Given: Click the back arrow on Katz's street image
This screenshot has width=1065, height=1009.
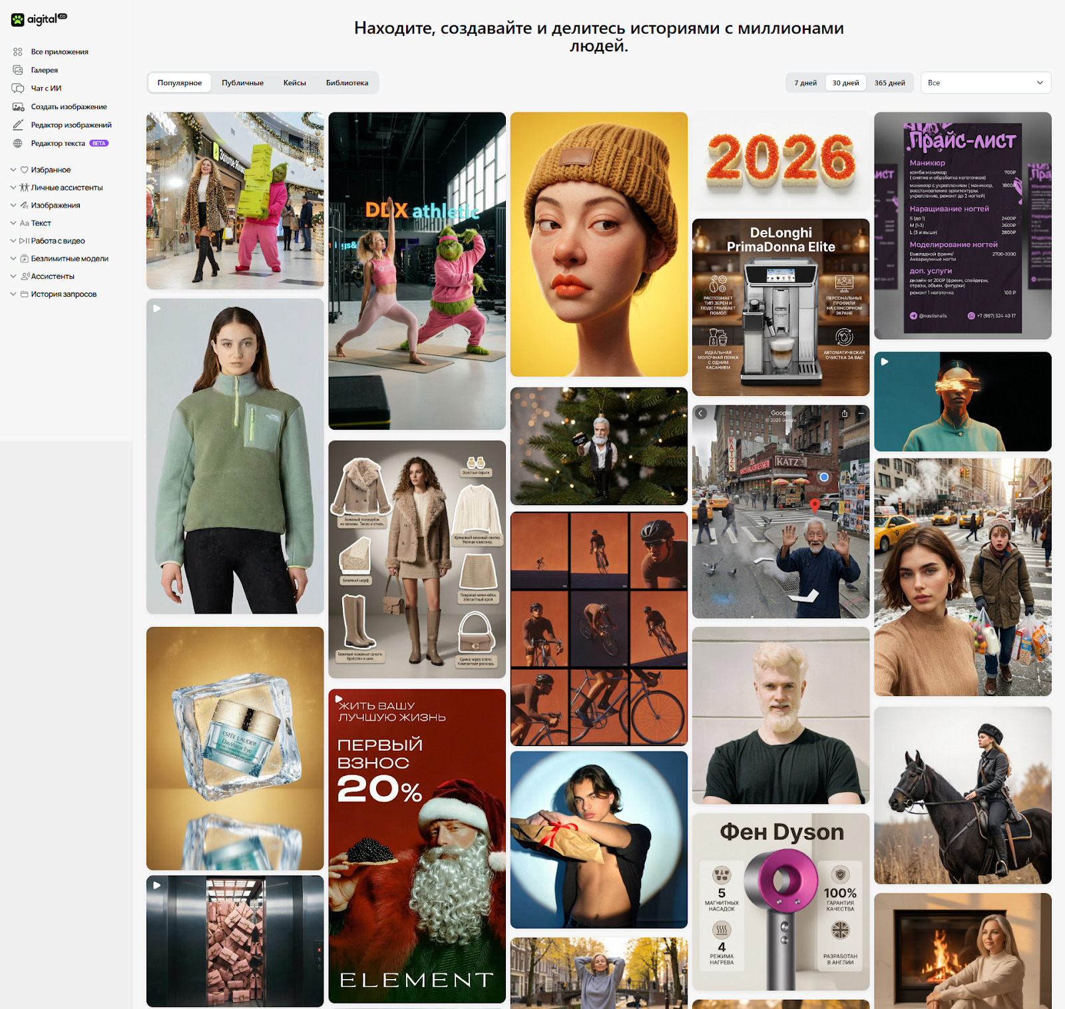Looking at the screenshot, I should click(x=701, y=413).
